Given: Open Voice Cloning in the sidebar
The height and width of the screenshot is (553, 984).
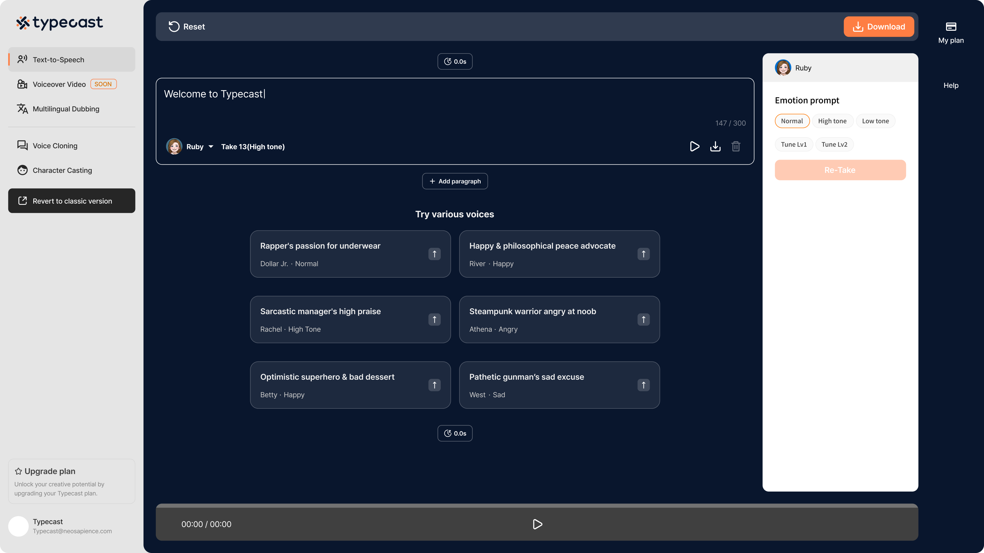Looking at the screenshot, I should click(71, 145).
